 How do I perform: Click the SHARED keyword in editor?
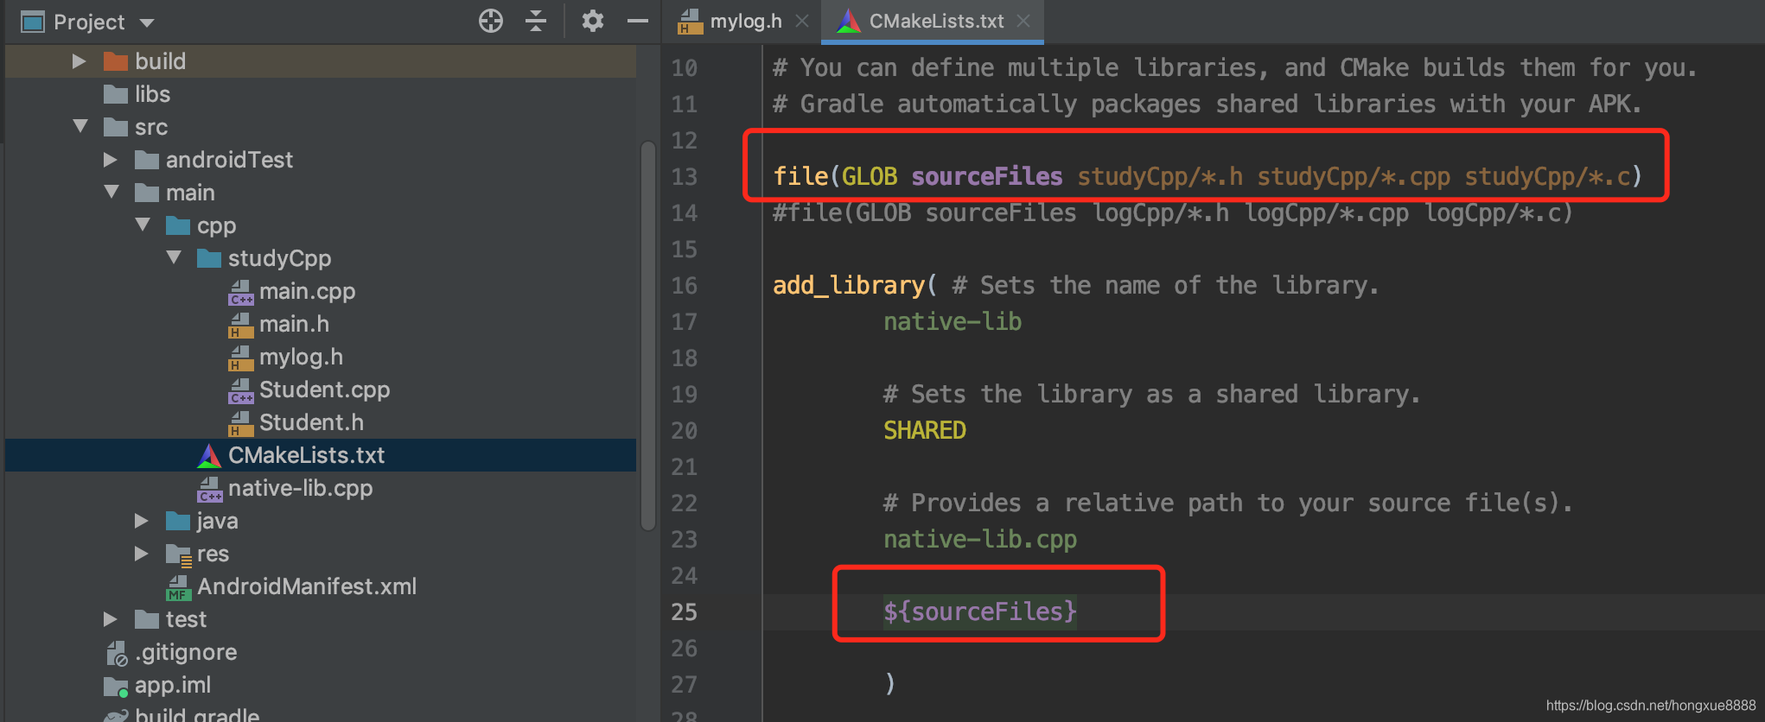(x=924, y=430)
